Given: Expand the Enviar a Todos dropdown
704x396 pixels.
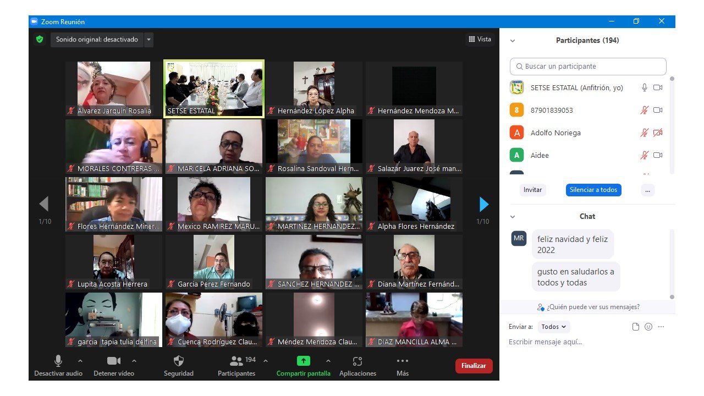Looking at the screenshot, I should pos(554,327).
